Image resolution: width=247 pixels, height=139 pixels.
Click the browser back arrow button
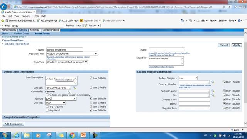coord(3,7)
